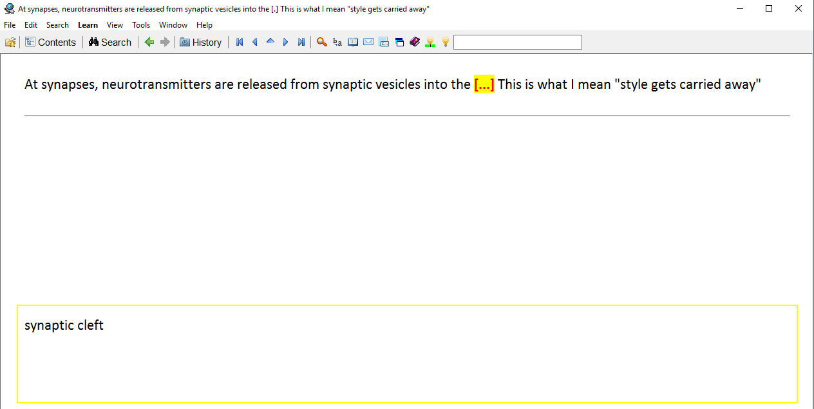
Task: Click the purple book icon
Action: click(415, 43)
